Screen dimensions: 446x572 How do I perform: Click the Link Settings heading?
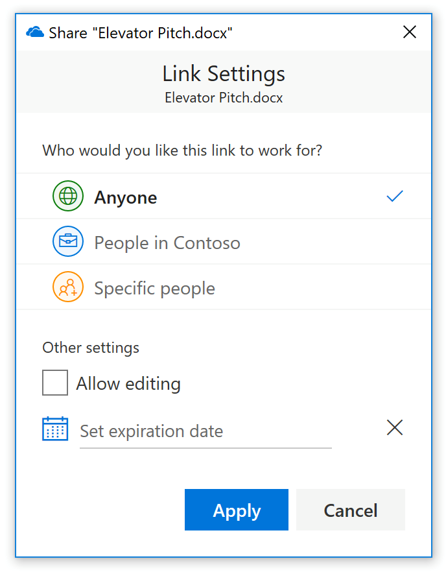point(224,73)
